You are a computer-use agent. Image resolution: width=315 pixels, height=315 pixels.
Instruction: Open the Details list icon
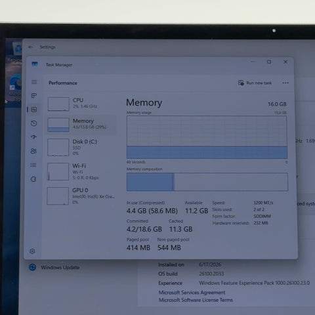click(x=33, y=165)
